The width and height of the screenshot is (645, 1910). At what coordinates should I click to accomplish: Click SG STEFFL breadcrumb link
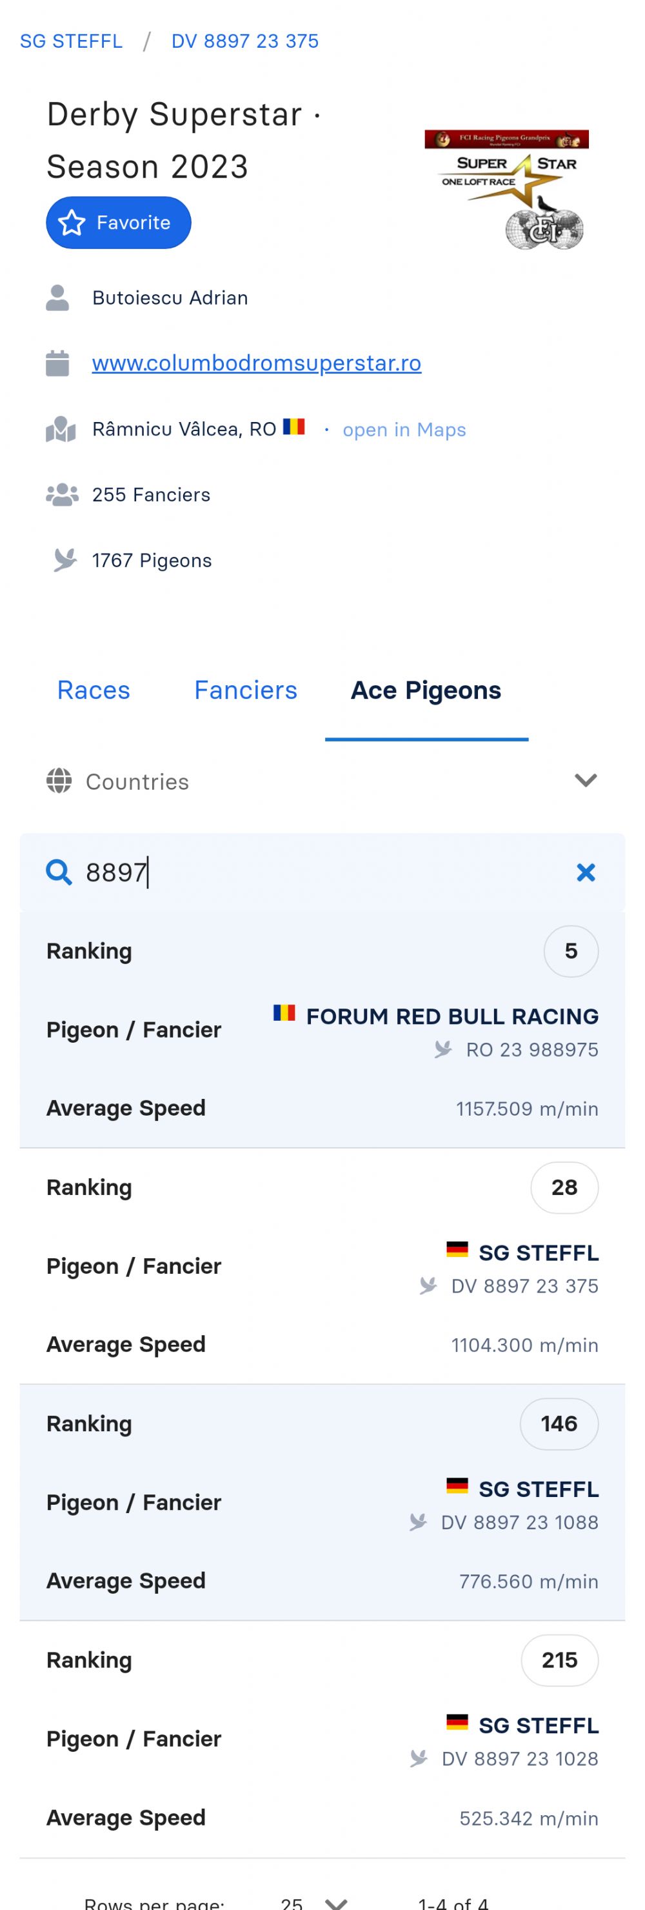click(71, 41)
